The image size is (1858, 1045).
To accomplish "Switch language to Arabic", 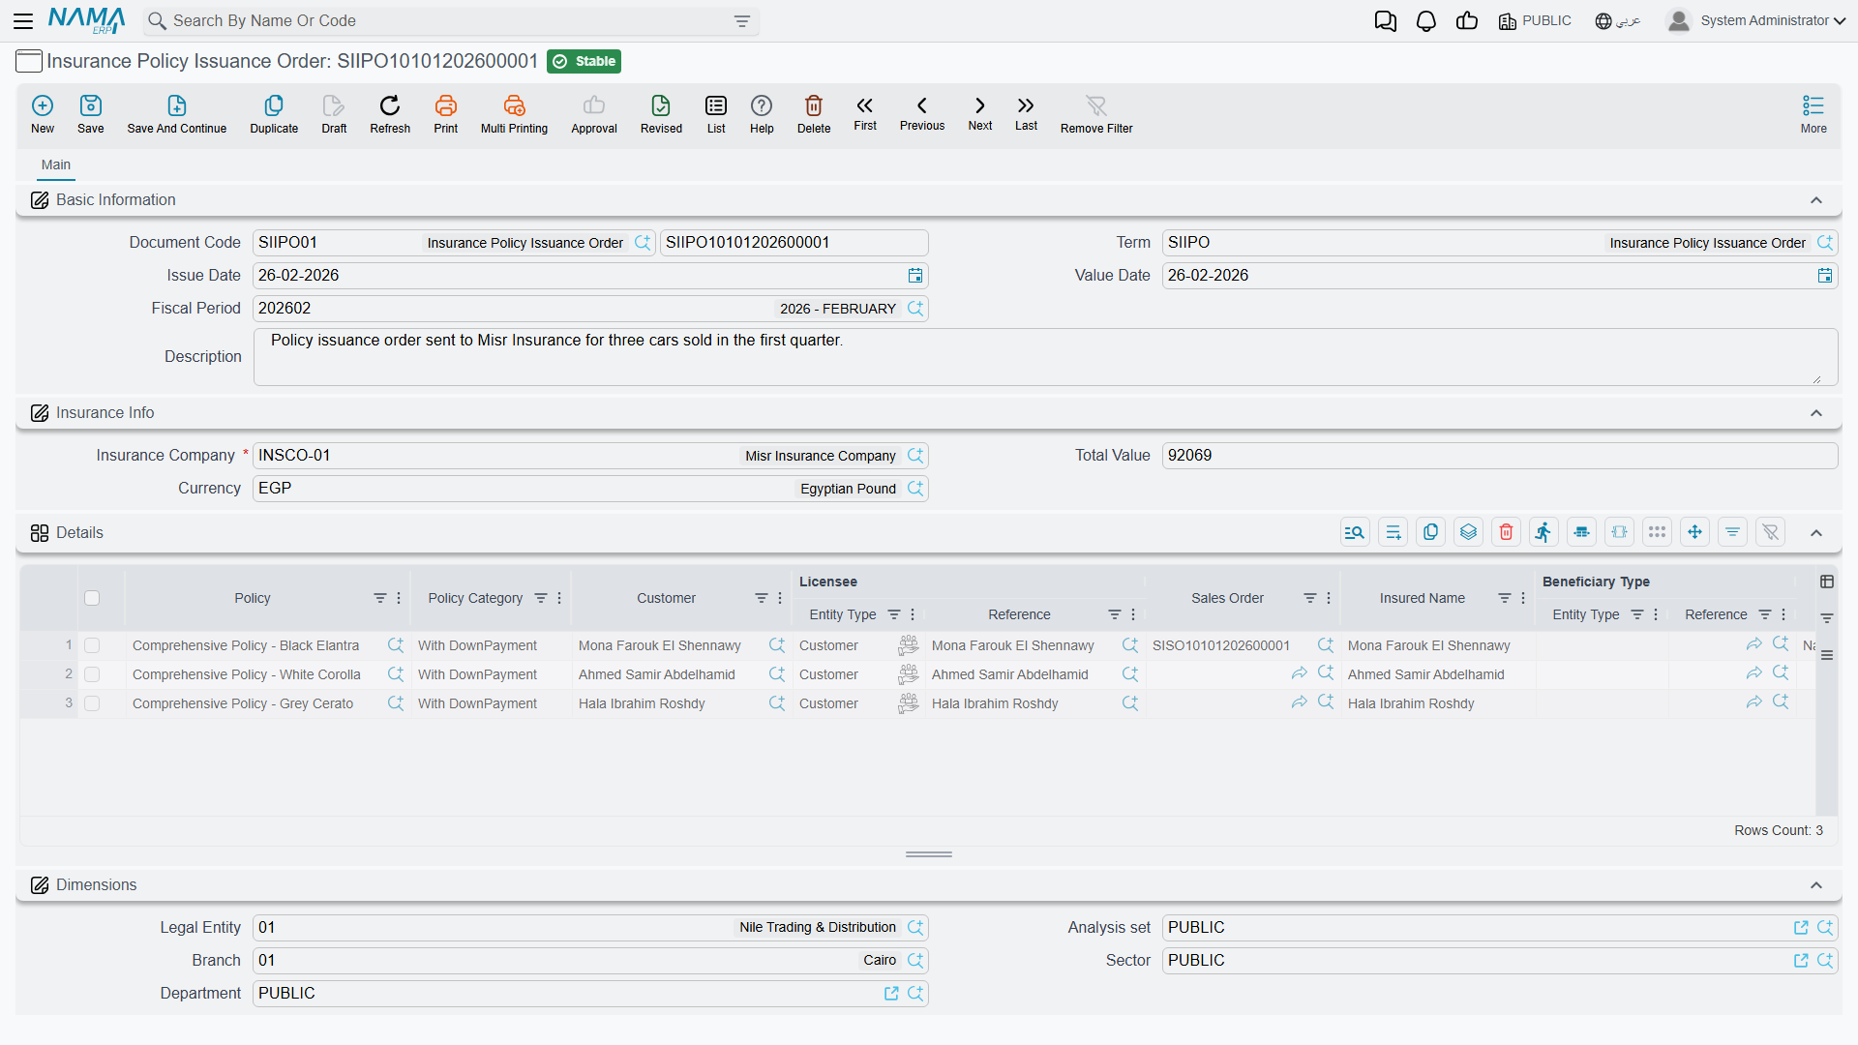I will pos(1618,20).
